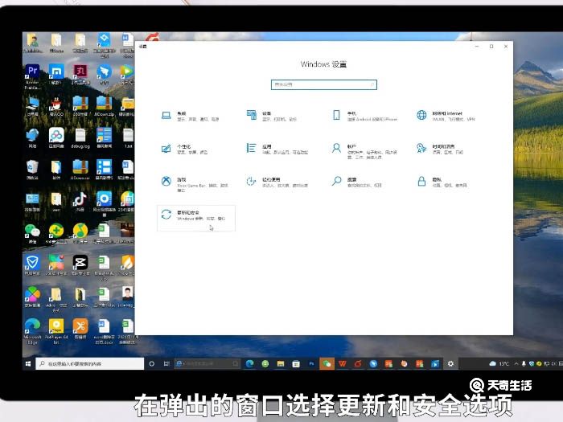Open Task View on the taskbar
Viewport: 563px width, 422px height.
(166, 364)
